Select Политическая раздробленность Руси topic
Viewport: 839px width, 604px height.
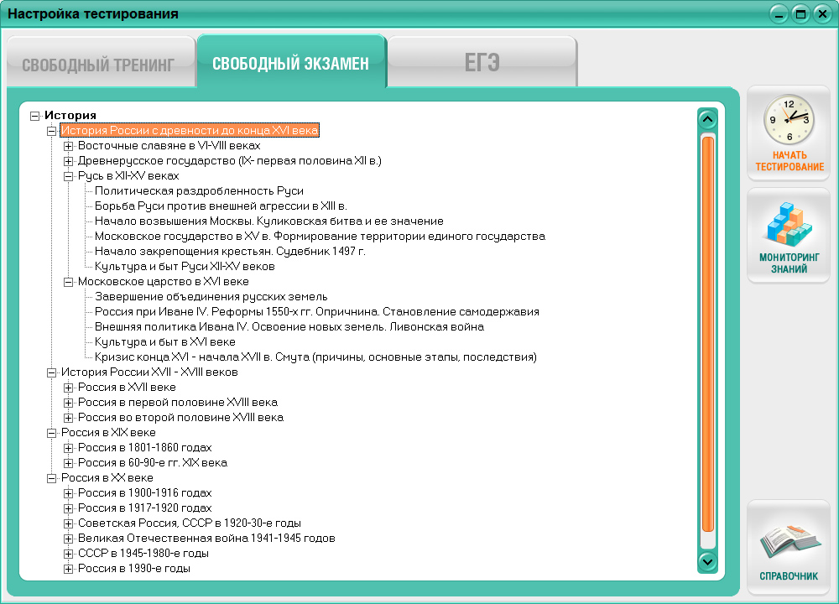coord(199,191)
